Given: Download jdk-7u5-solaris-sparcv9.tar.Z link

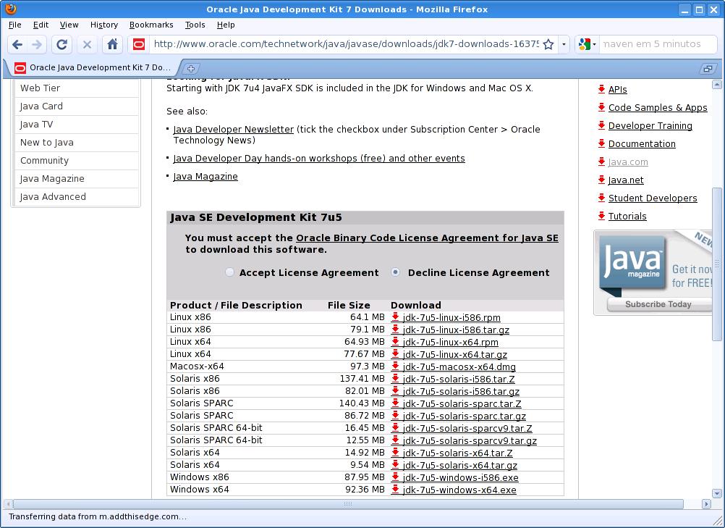Looking at the screenshot, I should click(467, 429).
